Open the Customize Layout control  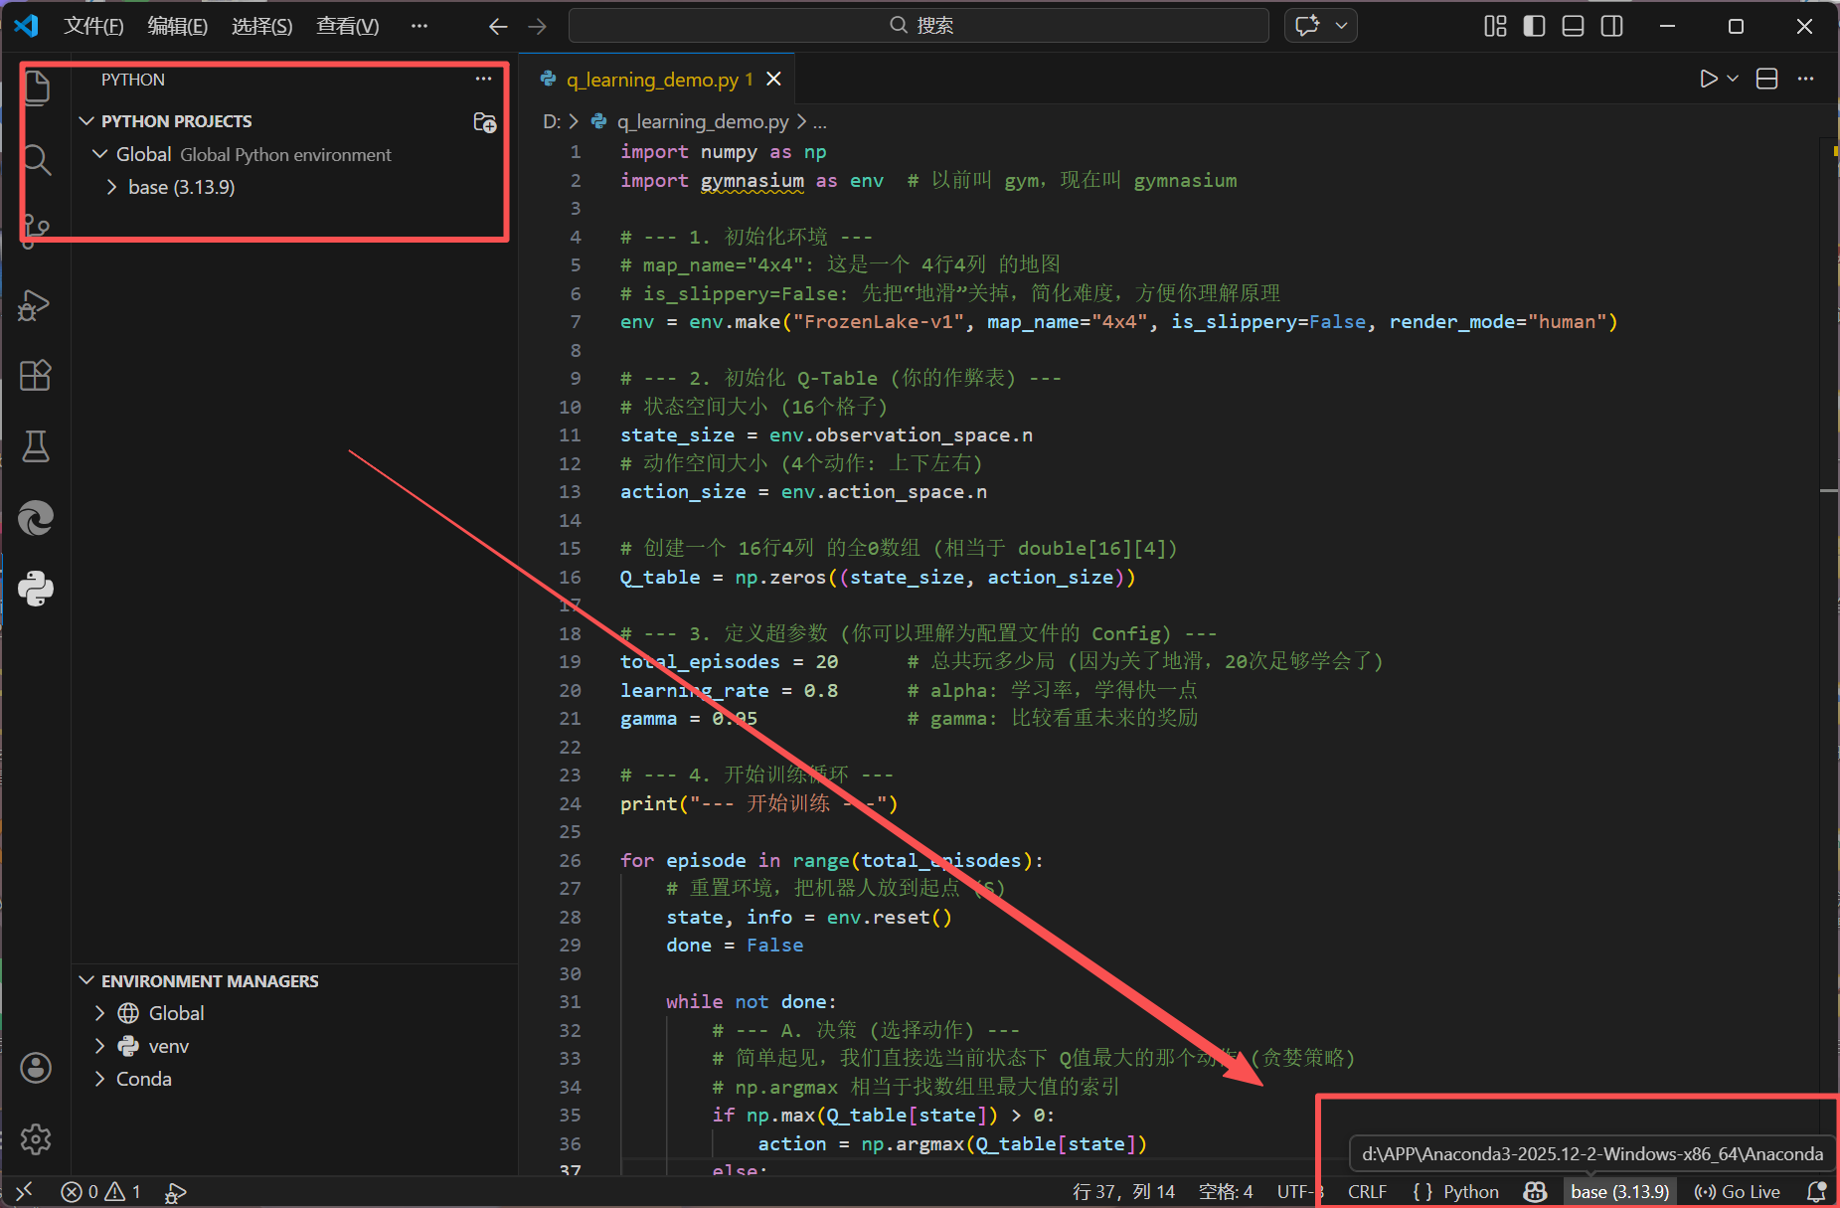(x=1495, y=26)
